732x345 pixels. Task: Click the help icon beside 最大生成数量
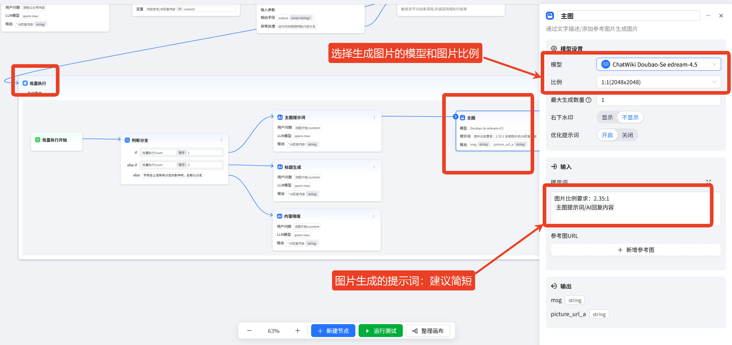point(588,100)
